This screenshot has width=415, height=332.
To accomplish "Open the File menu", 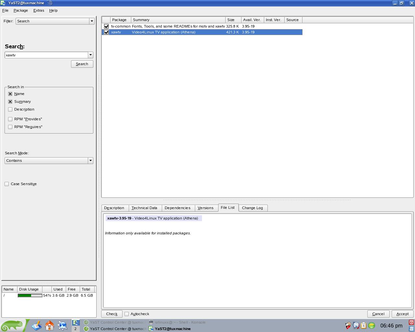I will [x=5, y=10].
